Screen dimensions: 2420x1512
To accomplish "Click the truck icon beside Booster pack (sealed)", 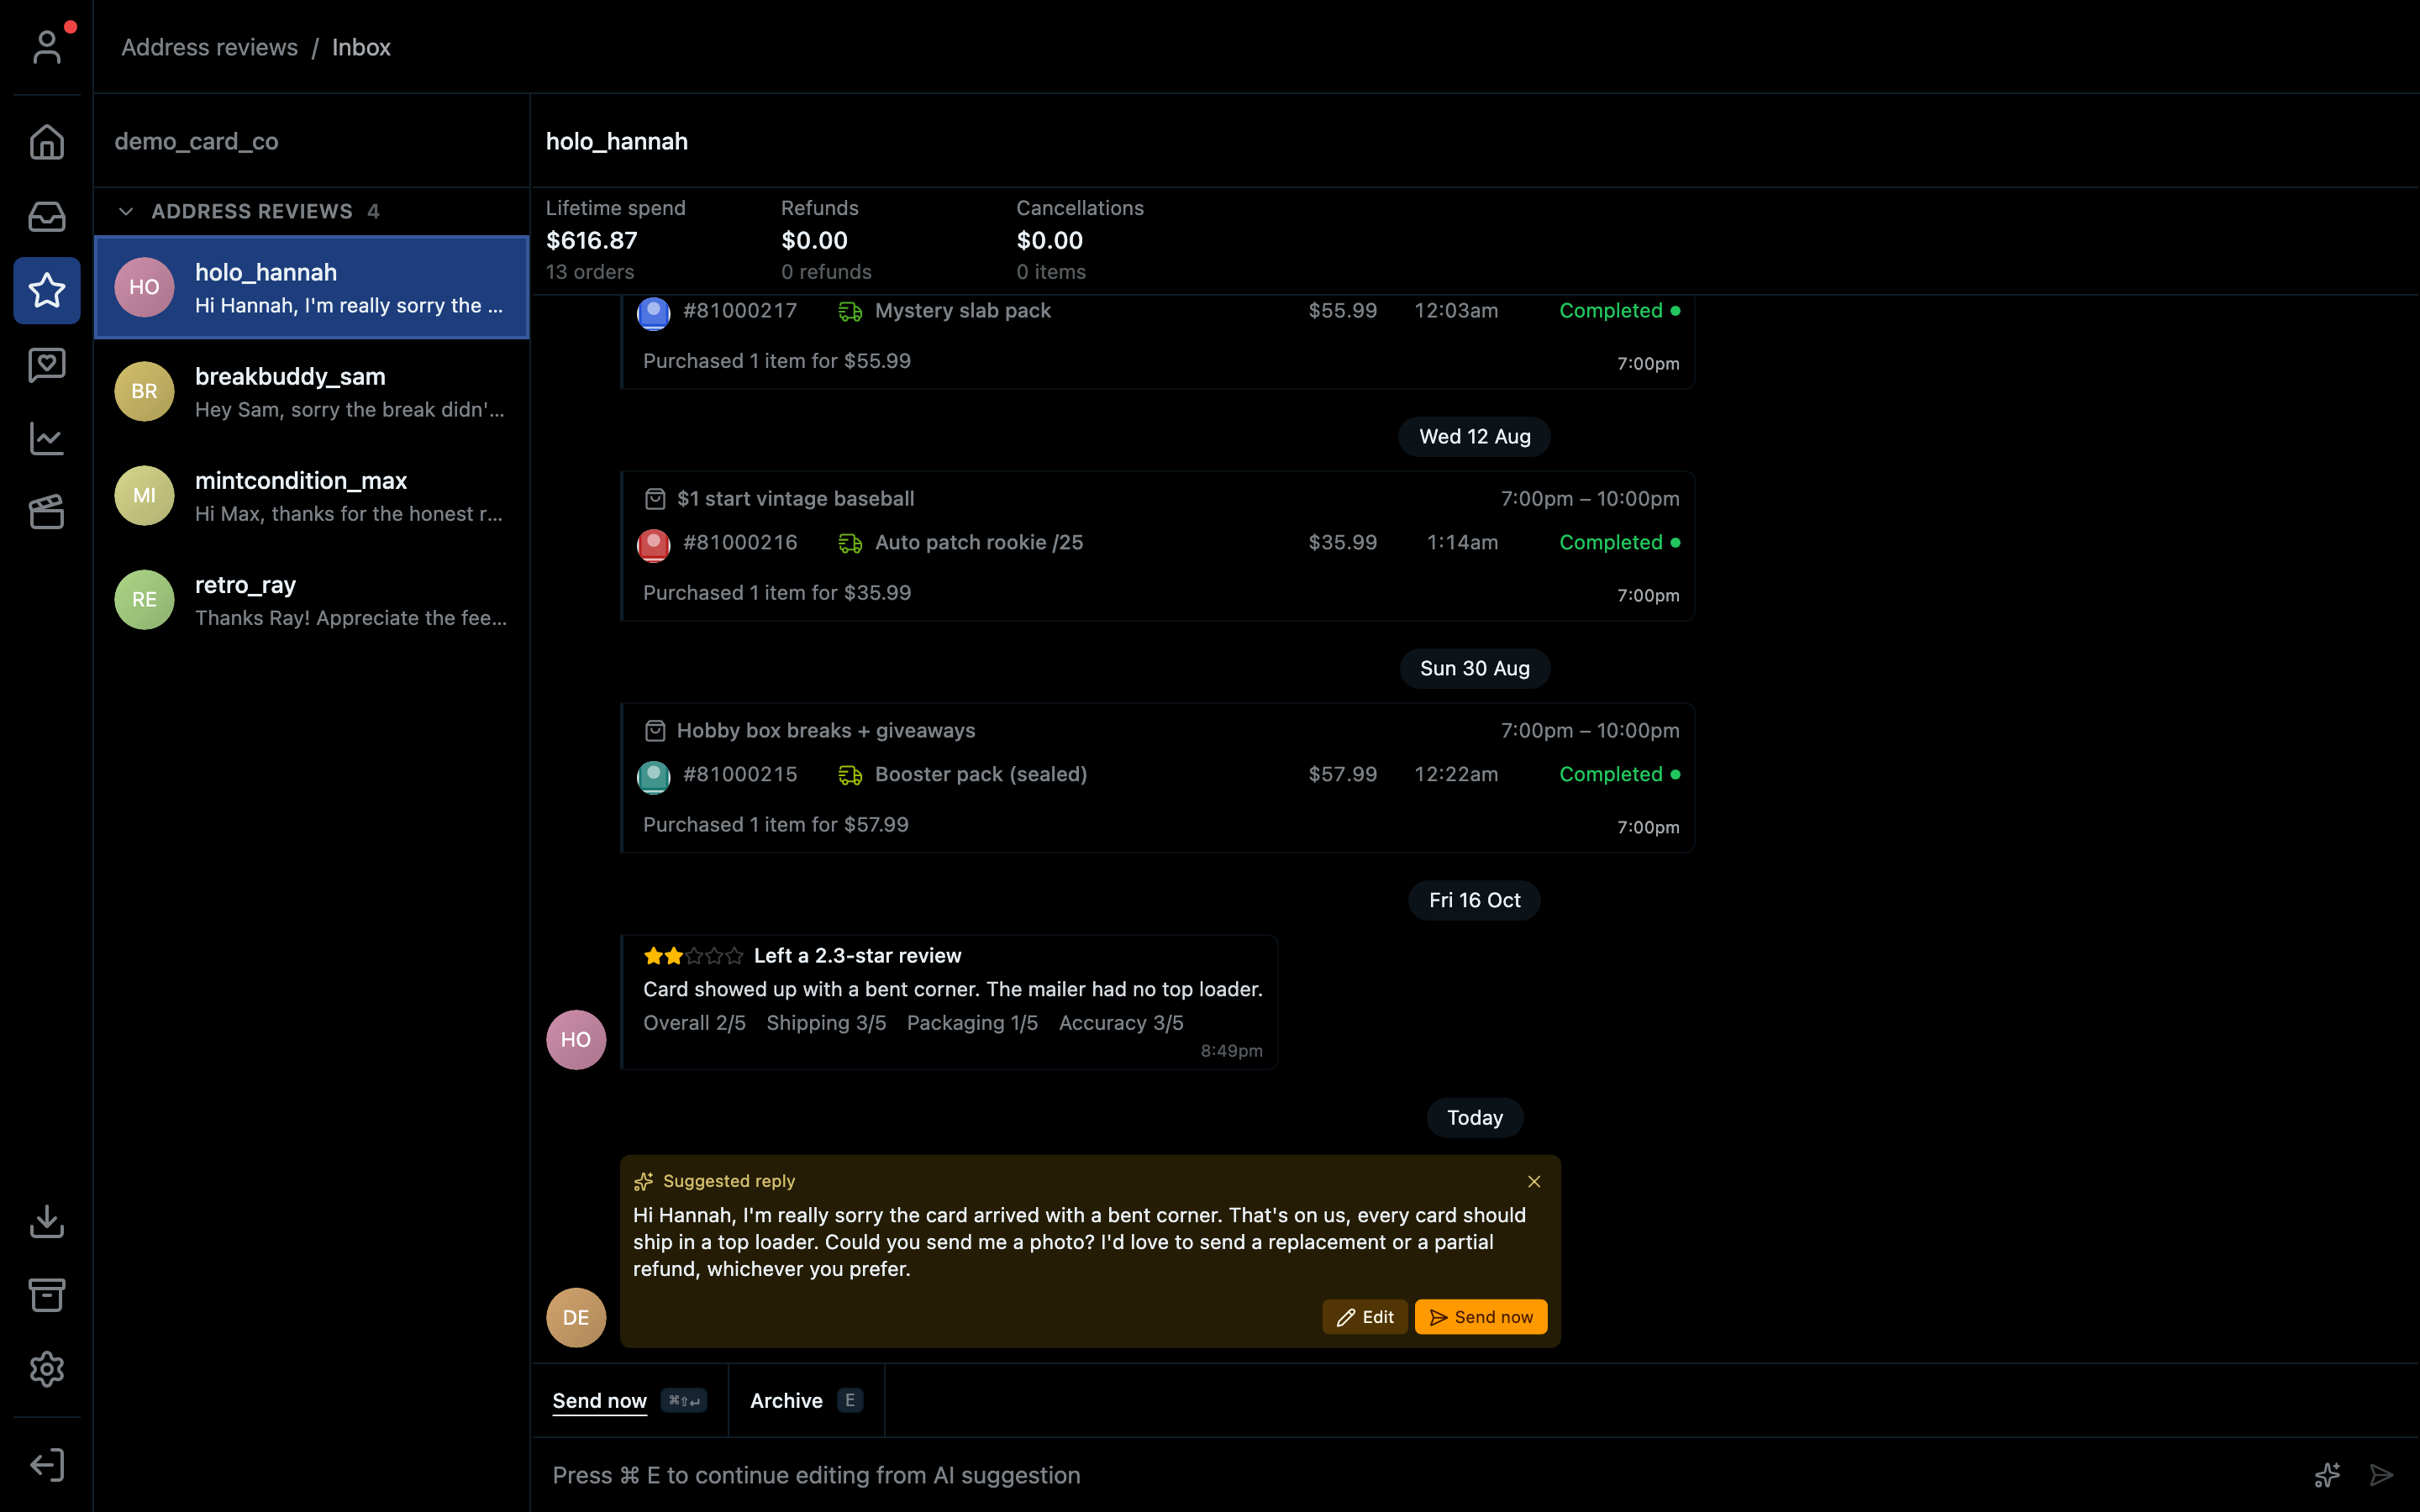I will tap(850, 775).
